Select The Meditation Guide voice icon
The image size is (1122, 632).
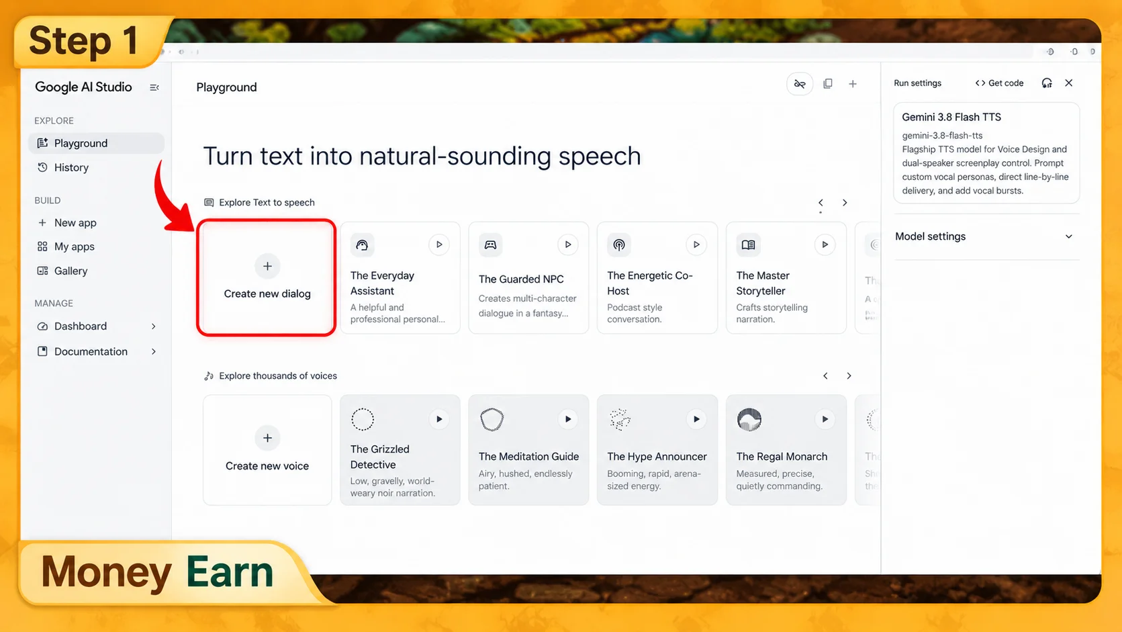(492, 419)
